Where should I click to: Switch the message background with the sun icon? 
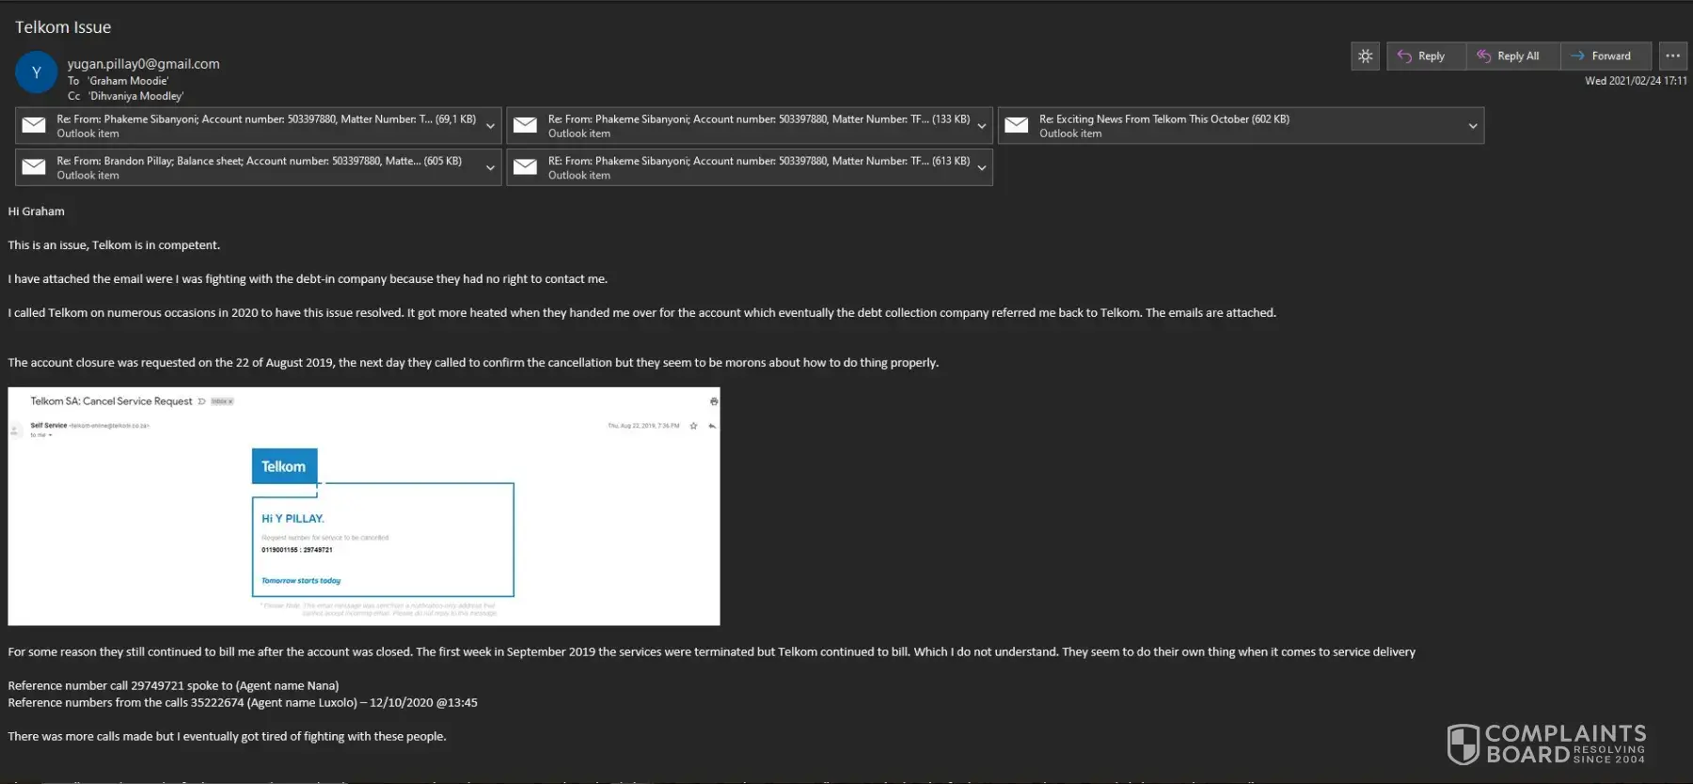[x=1365, y=56]
